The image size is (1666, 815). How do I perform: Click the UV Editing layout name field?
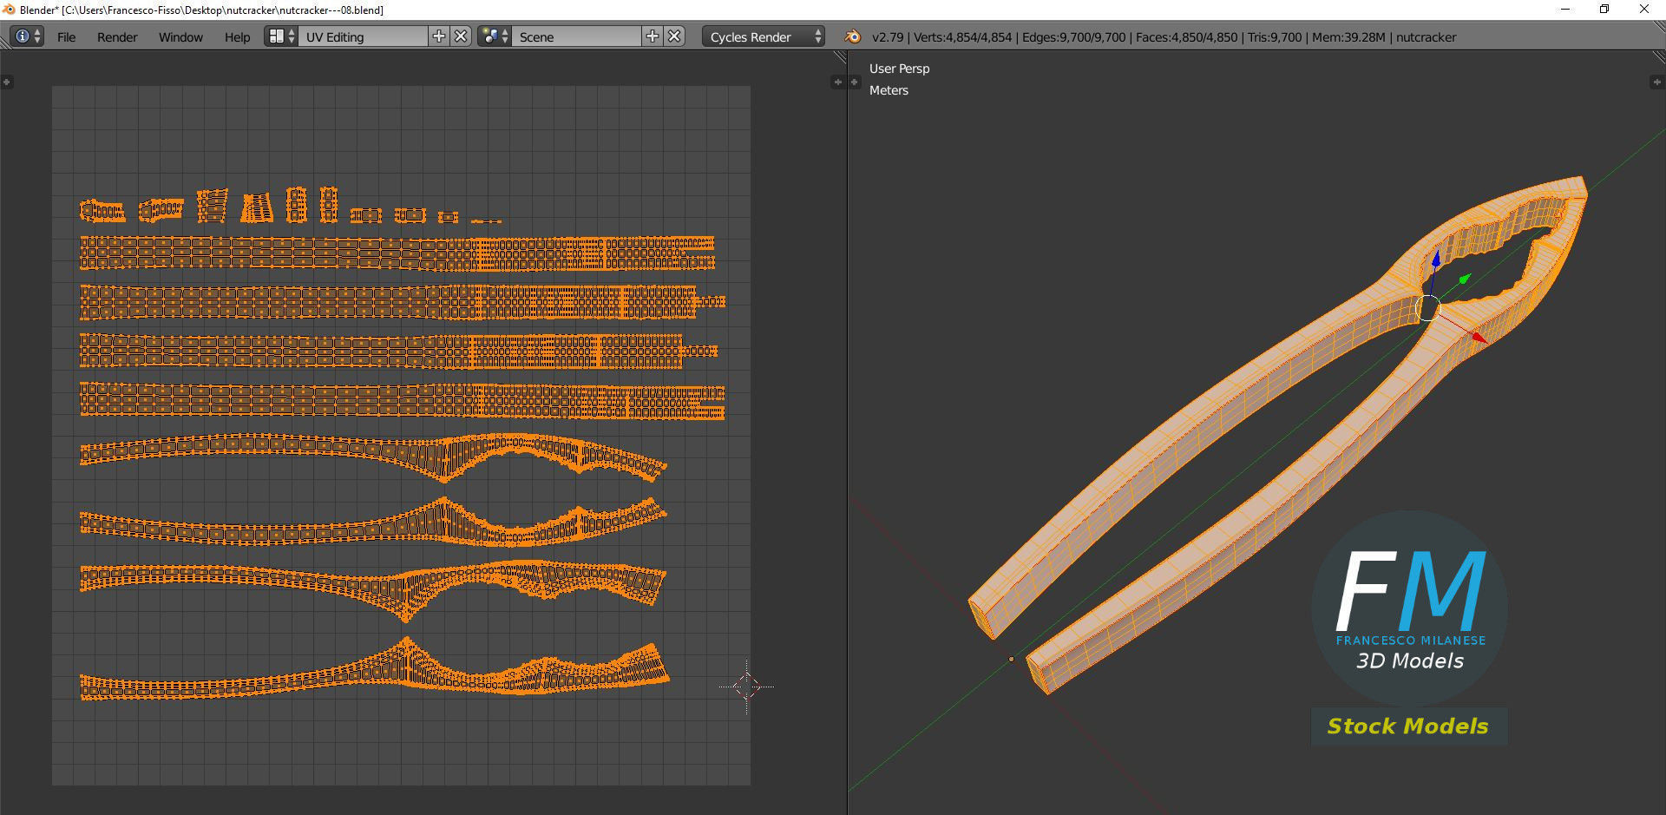363,36
